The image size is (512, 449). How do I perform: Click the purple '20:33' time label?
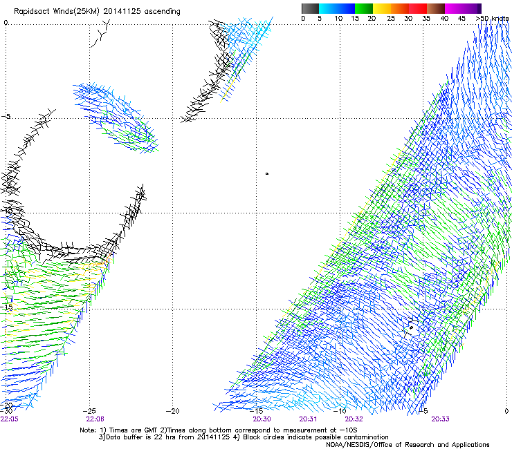440,419
